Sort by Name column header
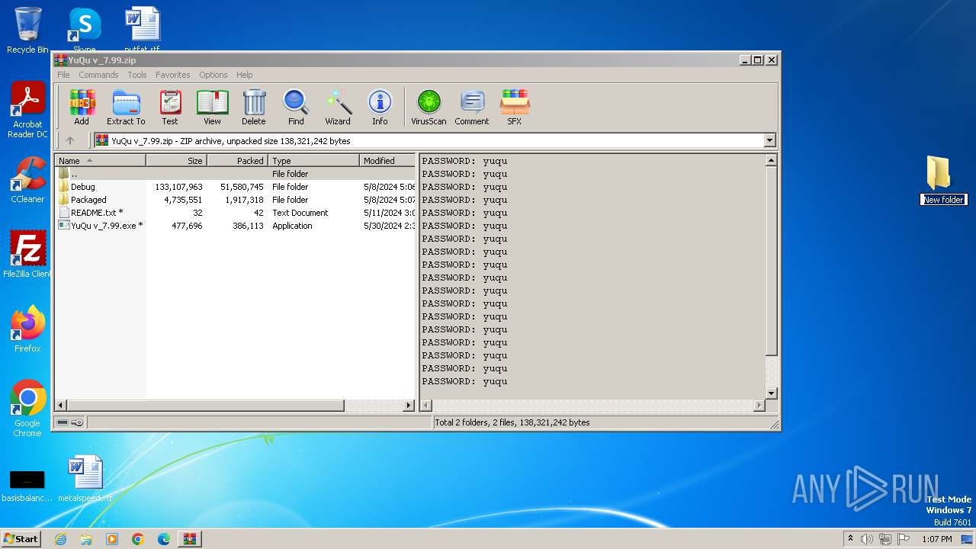 click(101, 161)
